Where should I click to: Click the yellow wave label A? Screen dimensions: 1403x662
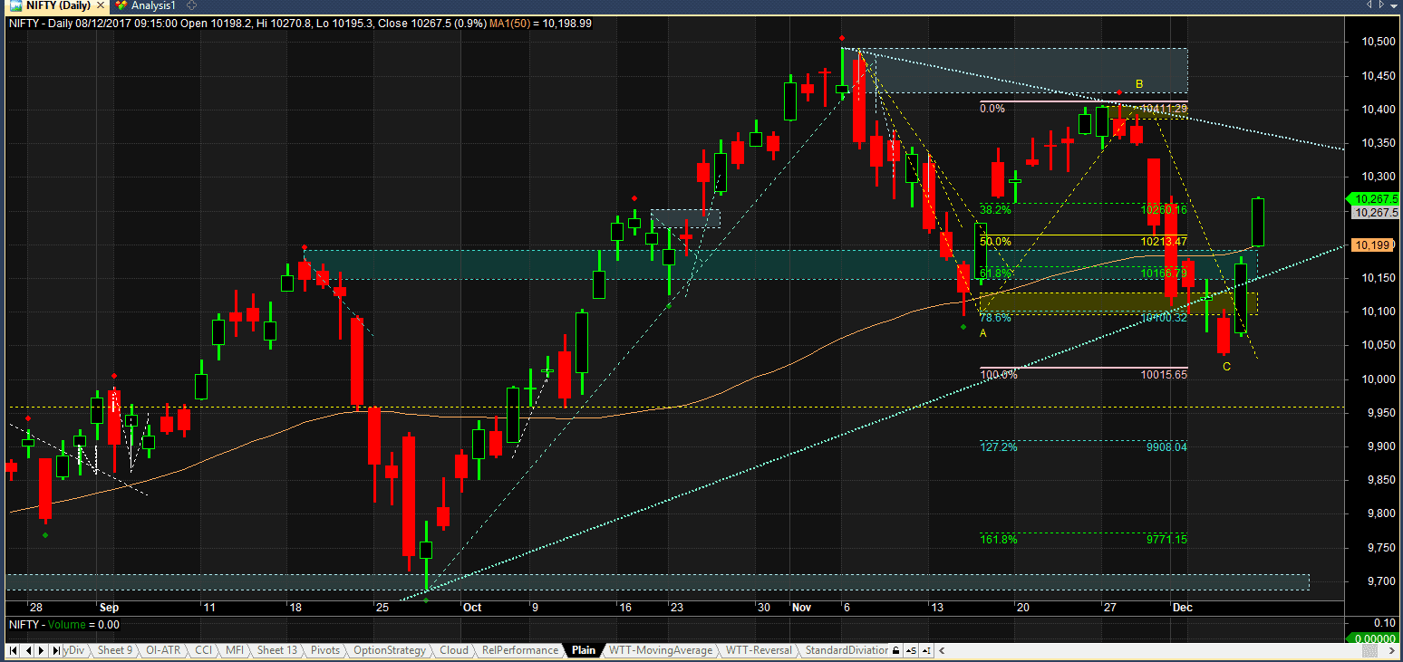coord(983,333)
